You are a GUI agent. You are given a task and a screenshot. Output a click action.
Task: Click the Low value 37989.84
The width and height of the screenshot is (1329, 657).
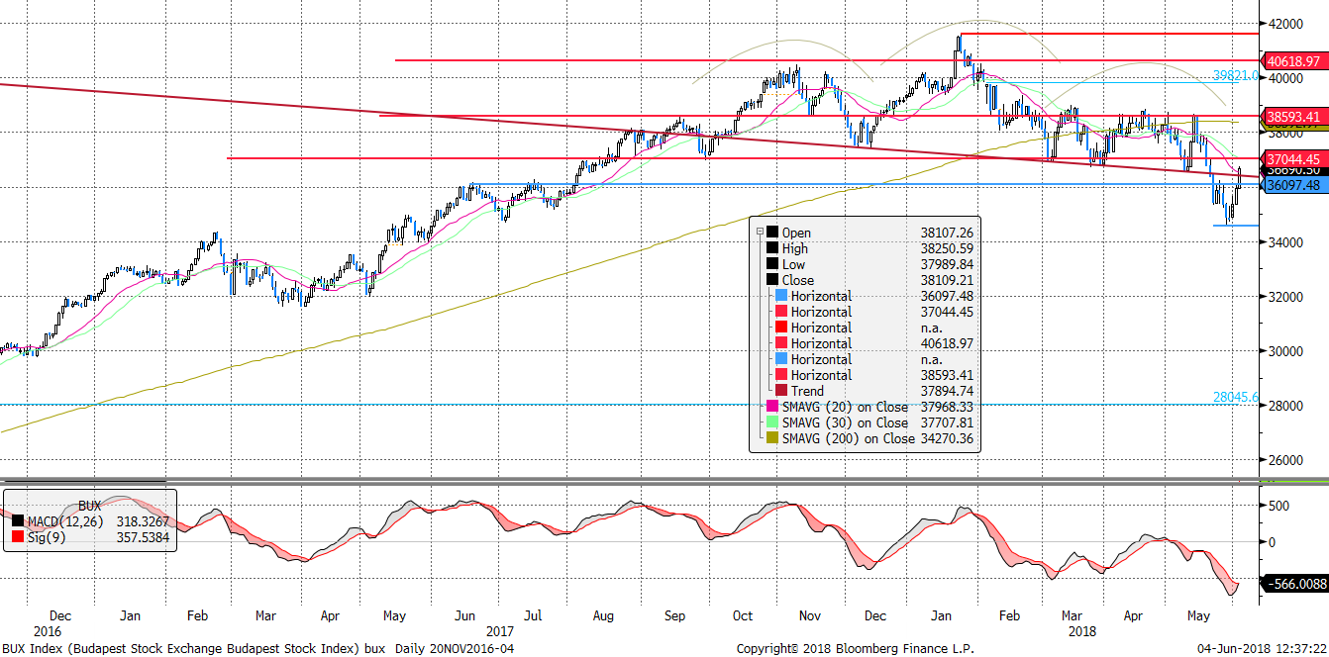pos(948,264)
